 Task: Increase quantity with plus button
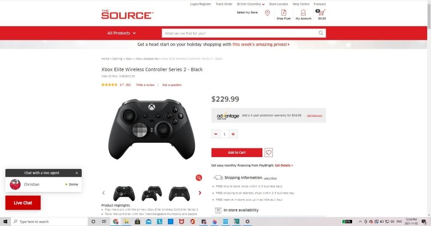pyautogui.click(x=233, y=134)
